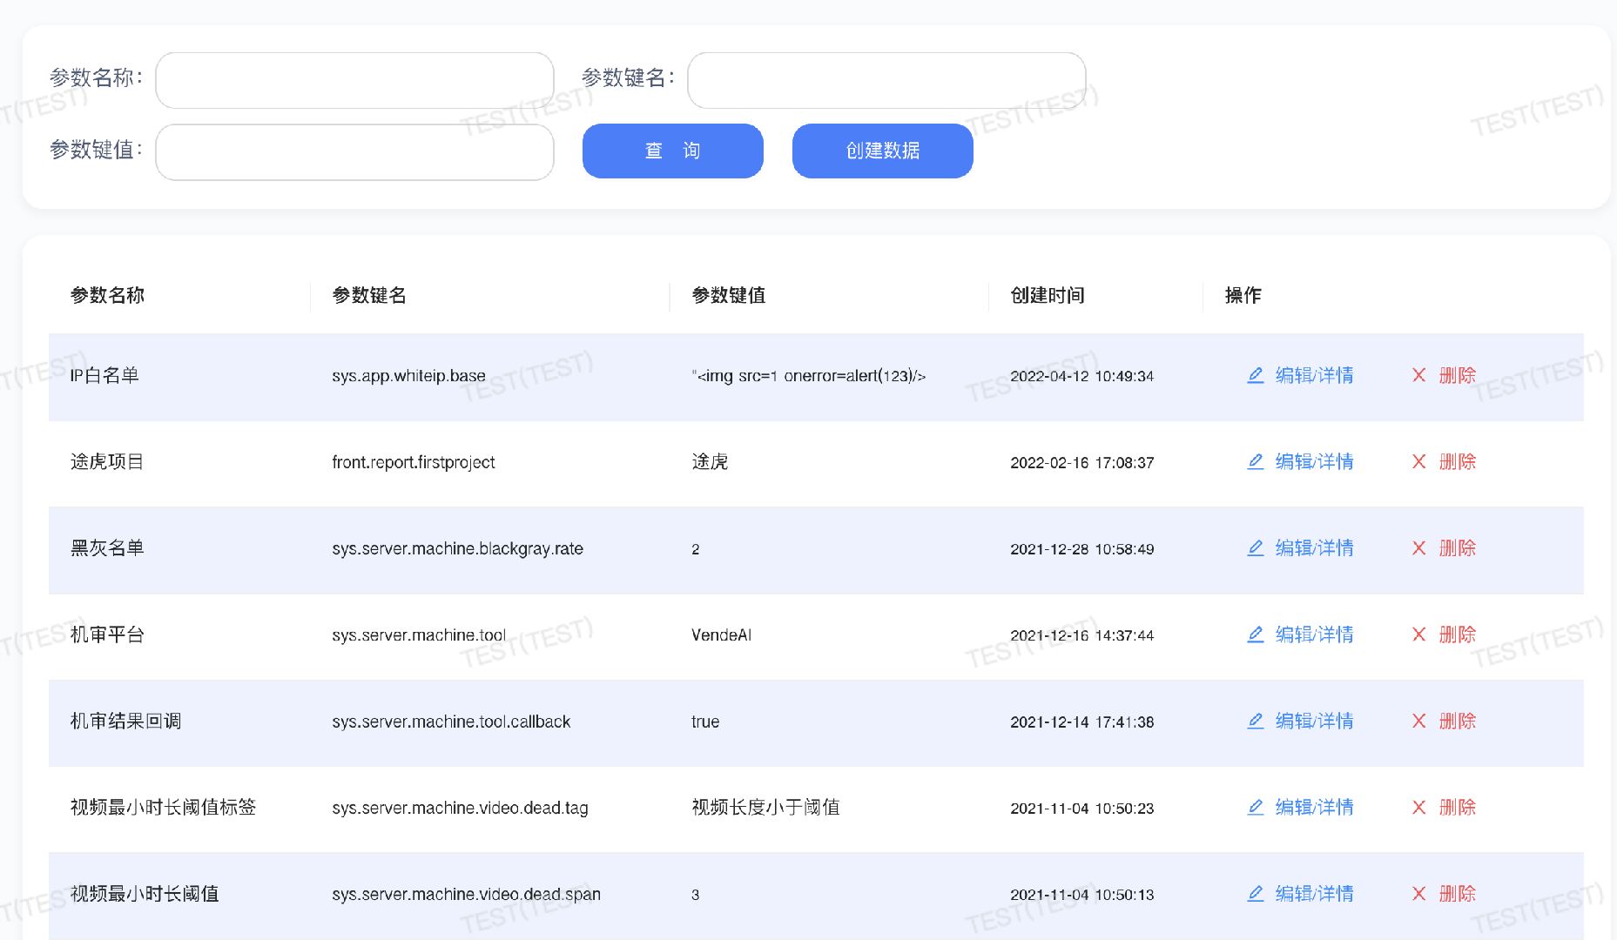Focus the 参数键名 input field
Image resolution: width=1617 pixels, height=940 pixels.
coord(886,80)
